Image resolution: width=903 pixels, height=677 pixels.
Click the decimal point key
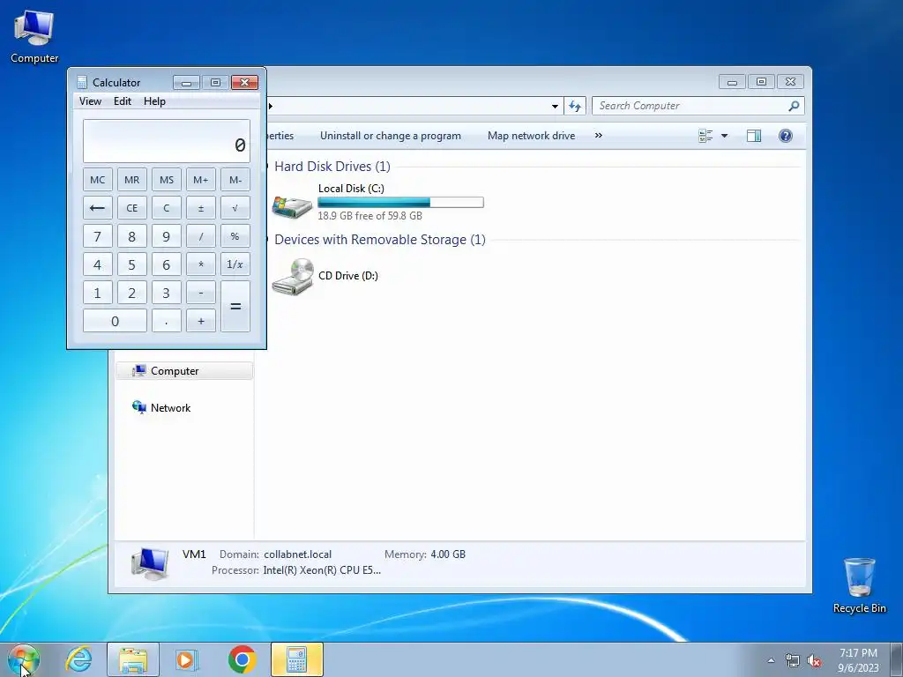coord(167,321)
